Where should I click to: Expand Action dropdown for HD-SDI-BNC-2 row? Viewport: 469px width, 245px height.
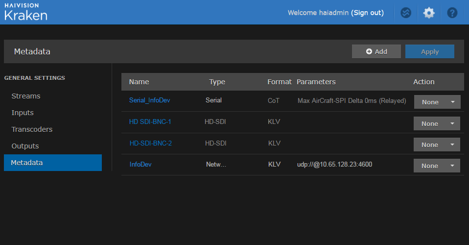coord(437,145)
